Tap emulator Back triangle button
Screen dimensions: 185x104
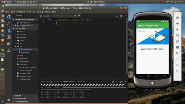point(177,59)
